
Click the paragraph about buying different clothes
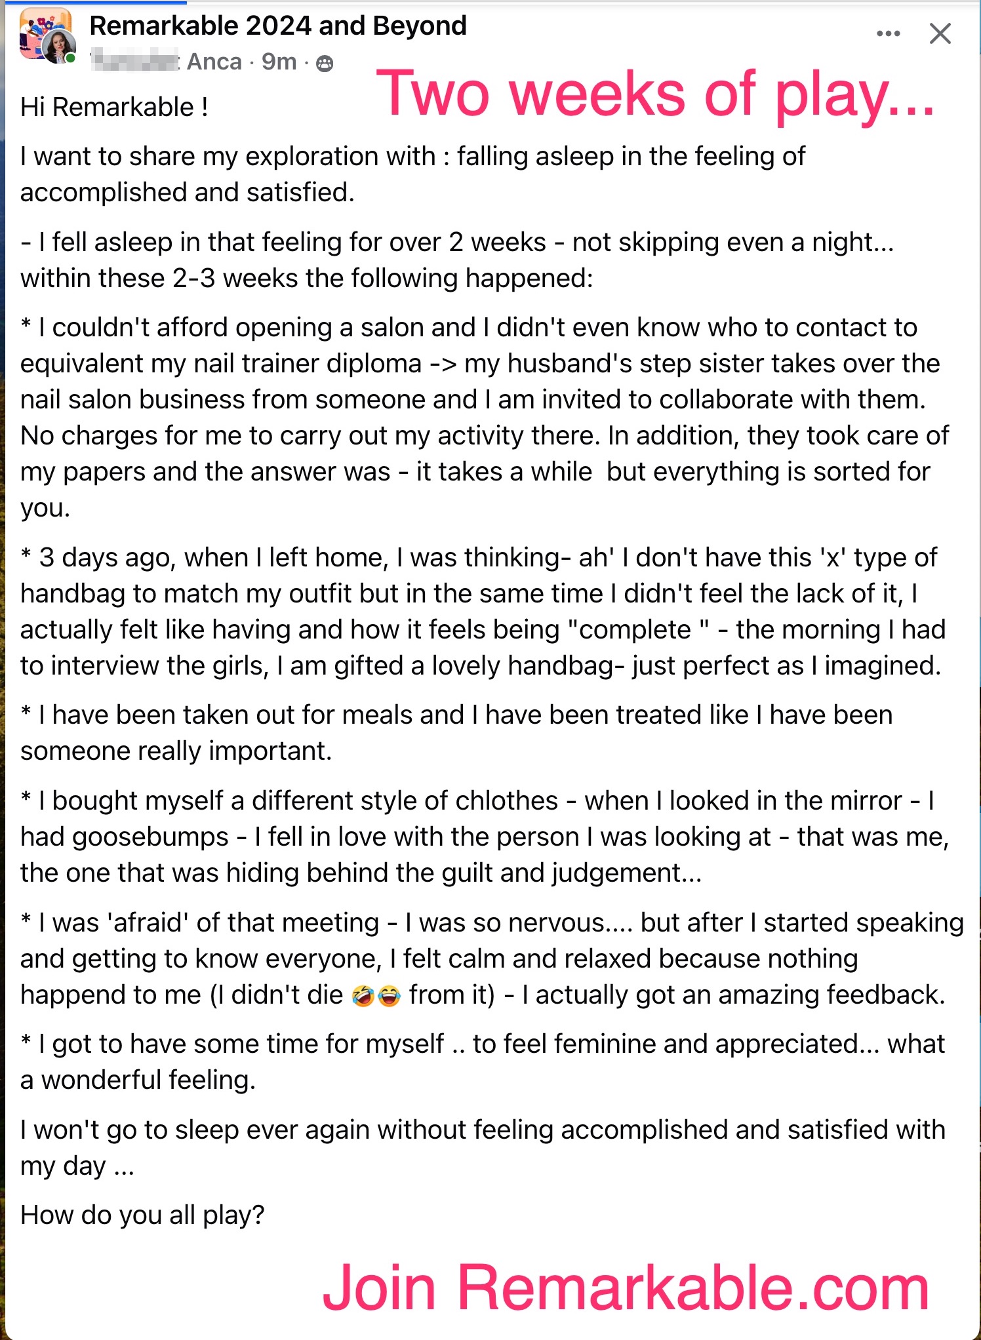(x=485, y=837)
